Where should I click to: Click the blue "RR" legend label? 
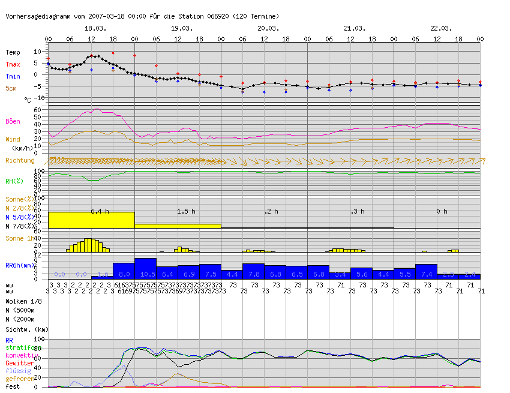tap(9, 340)
